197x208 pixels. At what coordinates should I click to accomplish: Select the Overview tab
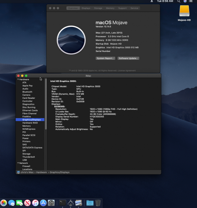[73, 8]
